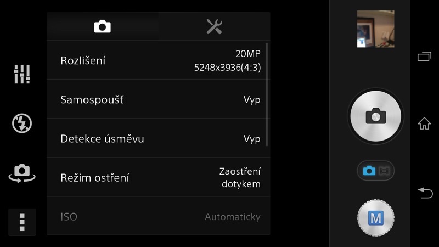The image size is (439, 247).
Task: Change Režim ostření focus mode
Action: click(159, 177)
